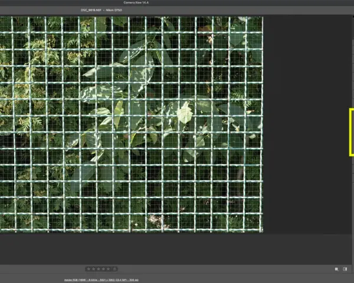354x283 pixels.
Task: Set a one-star rating
Action: click(88, 269)
